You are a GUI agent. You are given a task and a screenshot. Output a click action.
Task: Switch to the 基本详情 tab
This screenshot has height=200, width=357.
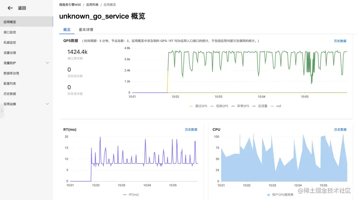[86, 30]
